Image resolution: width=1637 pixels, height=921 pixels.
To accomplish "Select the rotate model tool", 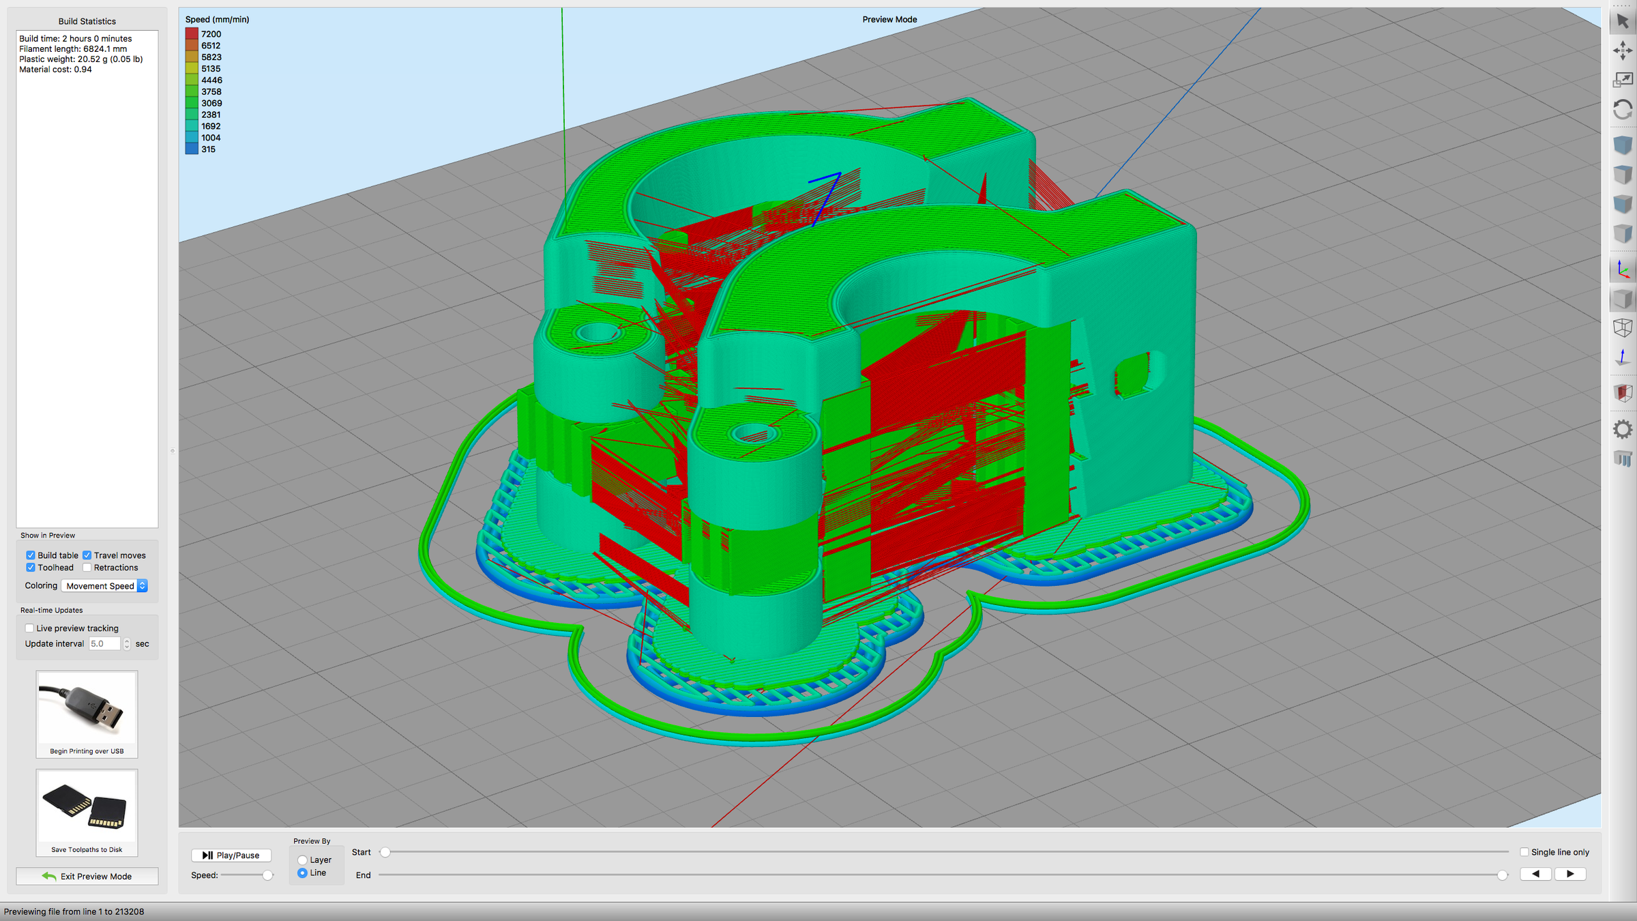I will point(1623,109).
